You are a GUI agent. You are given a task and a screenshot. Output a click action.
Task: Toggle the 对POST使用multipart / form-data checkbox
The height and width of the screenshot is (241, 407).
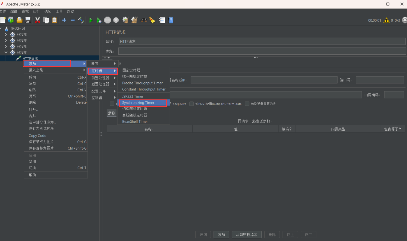[x=191, y=104]
